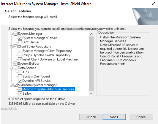Image resolution: width=158 pixels, height=124 pixels.
Task: Go to the previous step with Back
Action: 91,117
